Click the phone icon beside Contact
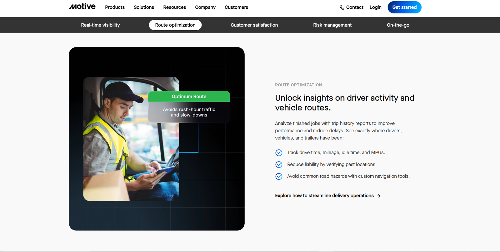The width and height of the screenshot is (500, 252). 342,7
